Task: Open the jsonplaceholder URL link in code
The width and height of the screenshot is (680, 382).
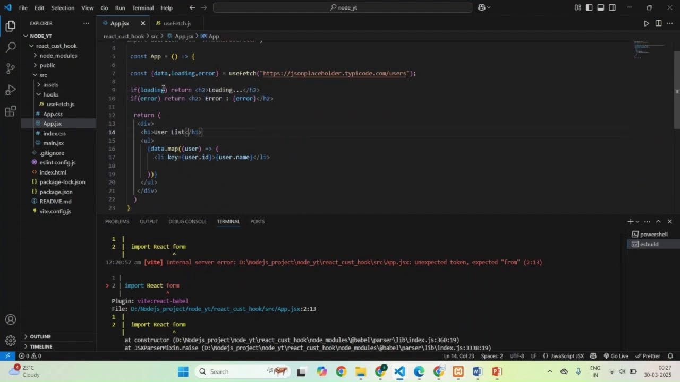Action: tap(334, 73)
